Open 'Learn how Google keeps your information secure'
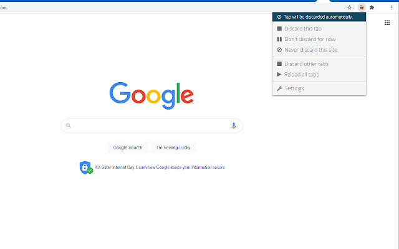Image resolution: width=399 pixels, height=249 pixels. 180,167
